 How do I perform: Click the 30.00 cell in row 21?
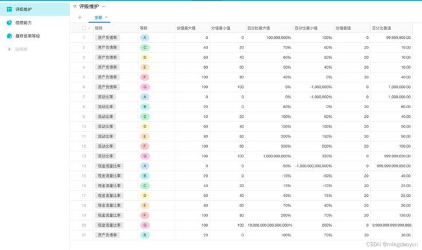(x=391, y=235)
